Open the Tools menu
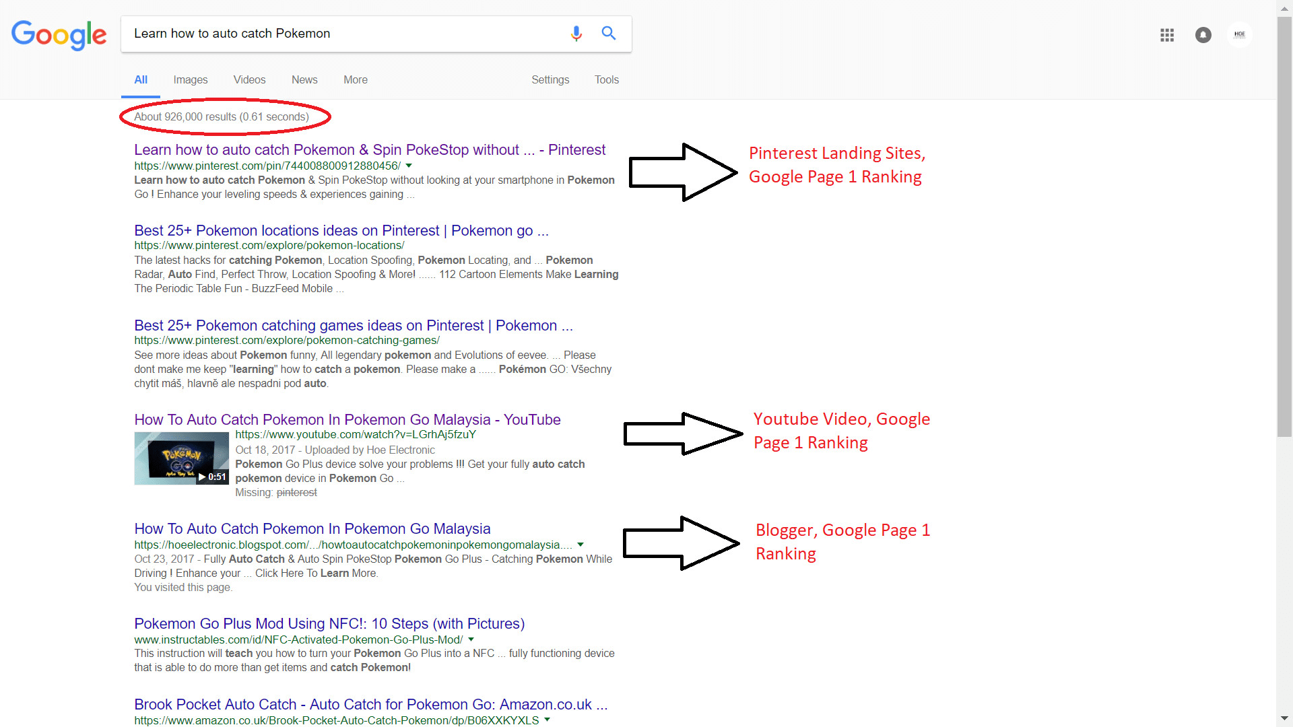Image resolution: width=1293 pixels, height=727 pixels. tap(607, 79)
